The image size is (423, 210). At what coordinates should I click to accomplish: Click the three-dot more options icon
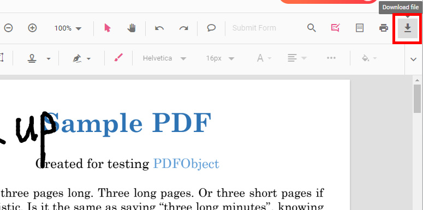[x=331, y=58]
